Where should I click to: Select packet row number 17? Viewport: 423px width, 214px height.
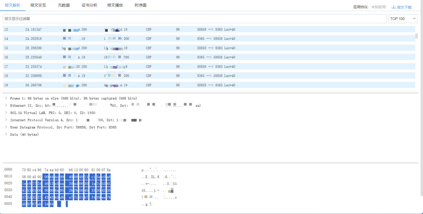click(x=209, y=67)
